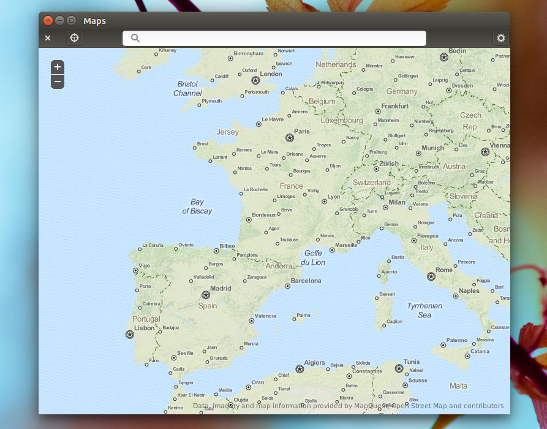The image size is (547, 429).
Task: Click the geolocation crosshair icon
Action: (74, 38)
